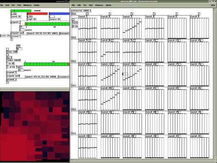The image size is (217, 163).
Task: Click the vertical scrollbar of the receiver window
Action: pyautogui.click(x=215, y=83)
